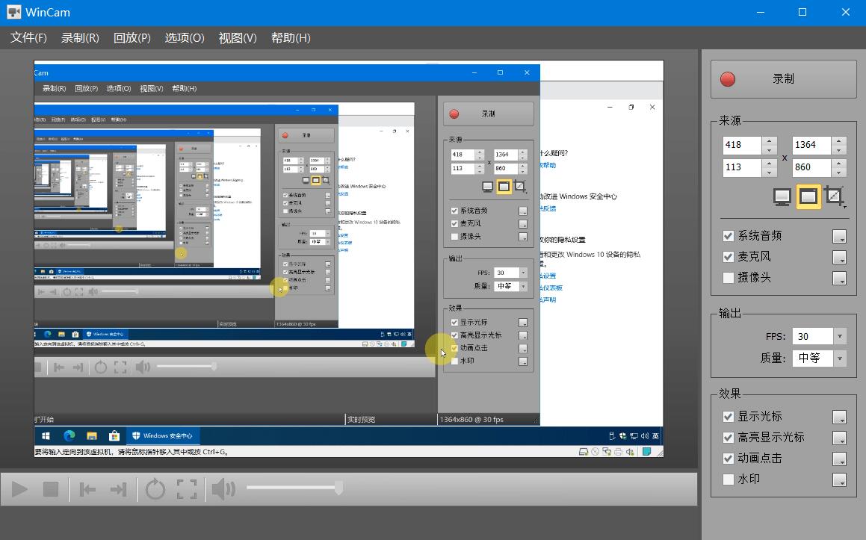Enable the 摄像头 checkbox
This screenshot has height=540, width=866.
click(729, 278)
